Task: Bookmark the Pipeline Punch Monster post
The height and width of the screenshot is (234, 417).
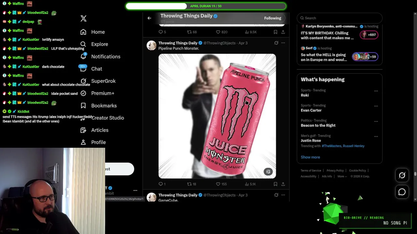Action: point(276,184)
